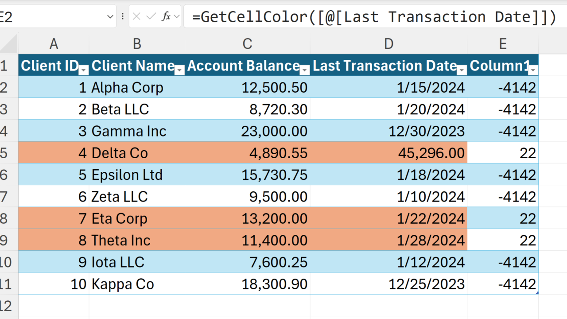This screenshot has width=567, height=319.
Task: Click the three-dot Name Box resize handle
Action: [123, 17]
